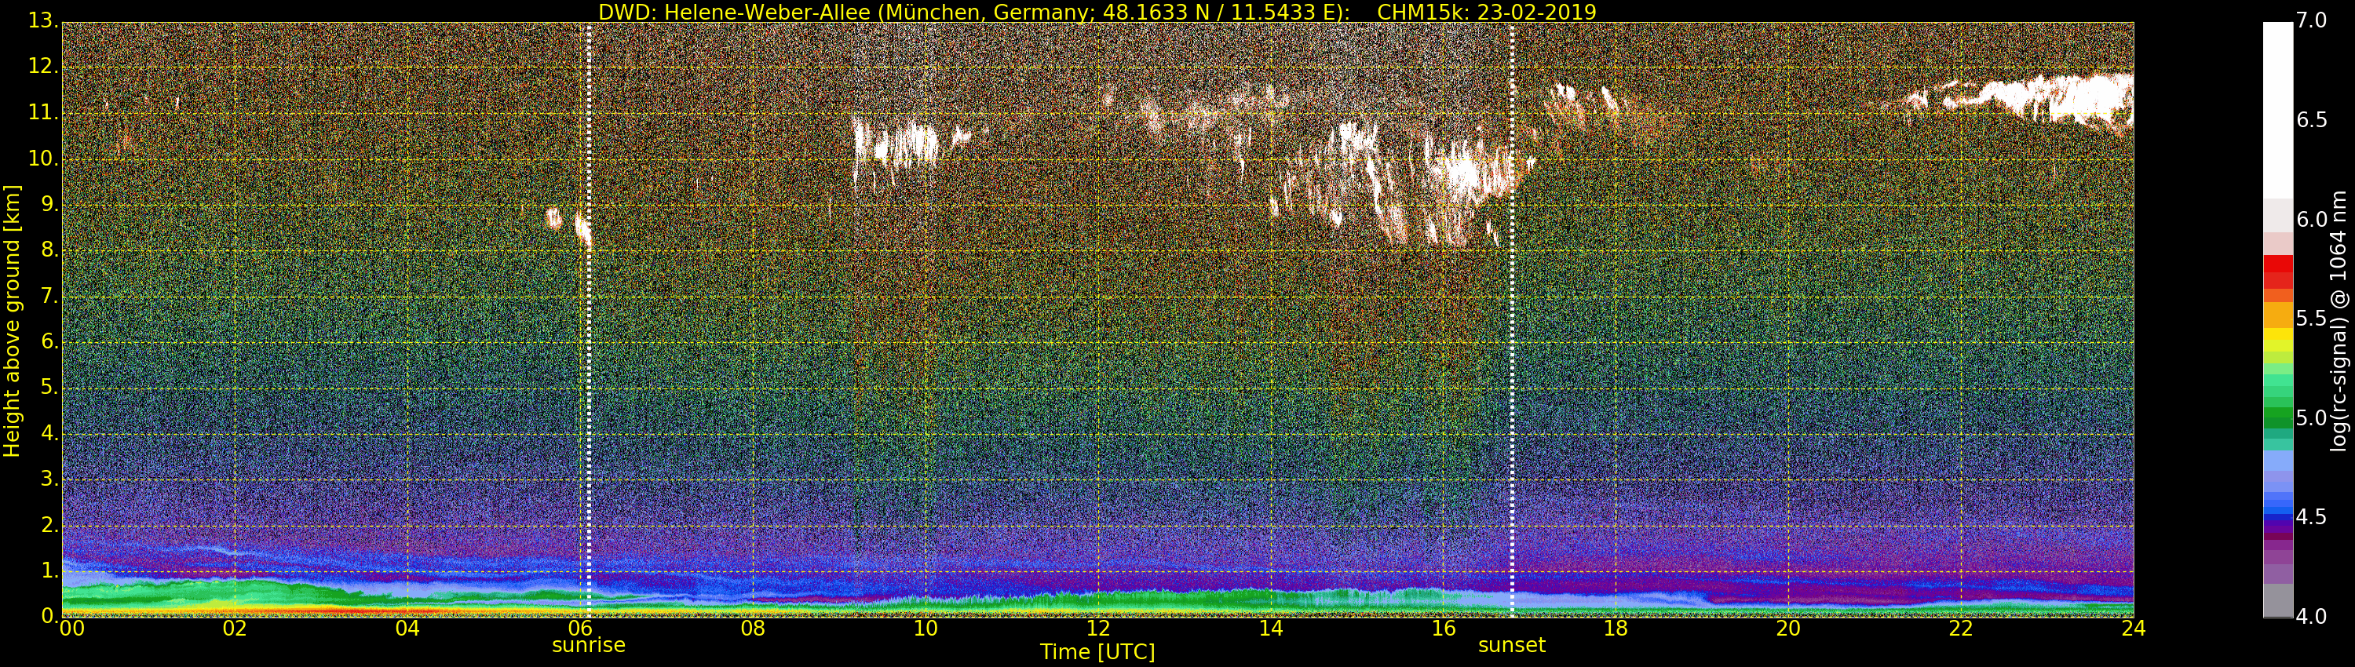Click the 12 tick on the time axis
The height and width of the screenshot is (667, 2355).
click(1098, 629)
